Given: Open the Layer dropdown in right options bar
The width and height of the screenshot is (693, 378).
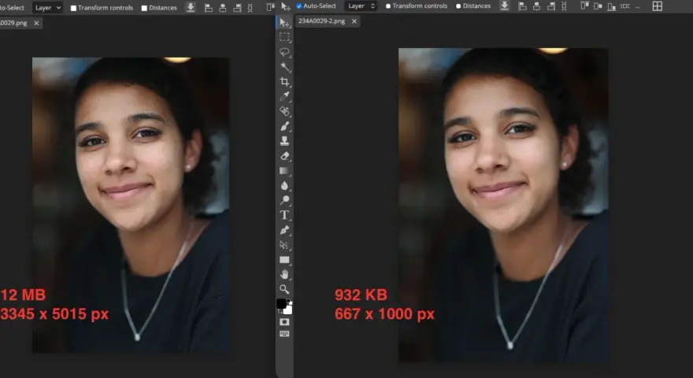Looking at the screenshot, I should point(361,6).
